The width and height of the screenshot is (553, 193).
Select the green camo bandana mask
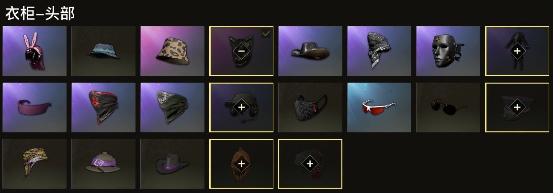[172, 107]
